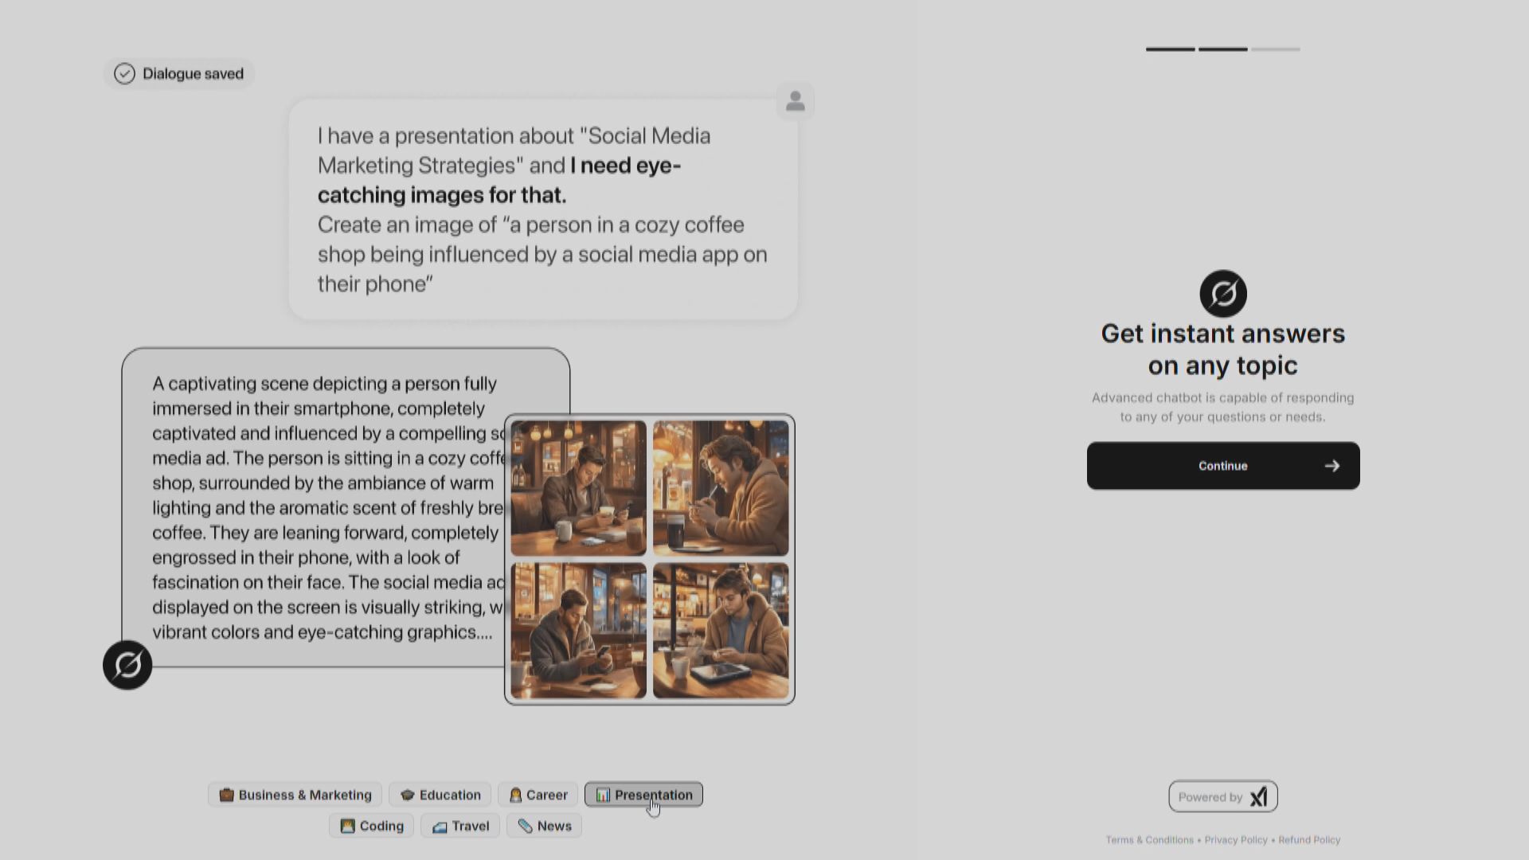Screen dimensions: 1529x860
Task: Click the Dialogue saved checkmark icon
Action: tap(124, 74)
